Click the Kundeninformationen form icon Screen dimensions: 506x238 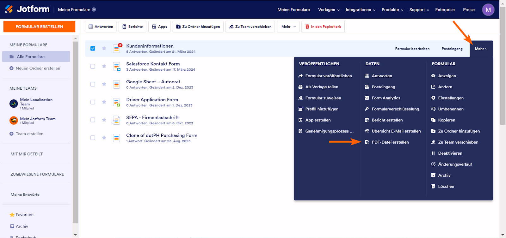point(117,48)
